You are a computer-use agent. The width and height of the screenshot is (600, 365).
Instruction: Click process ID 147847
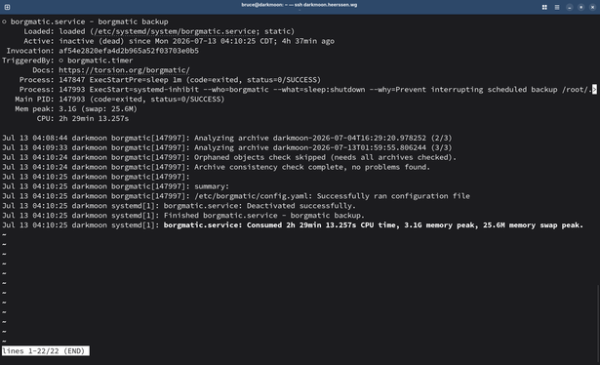point(71,80)
